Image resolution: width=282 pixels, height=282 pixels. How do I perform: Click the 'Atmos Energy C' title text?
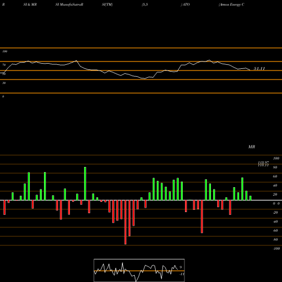click(231, 5)
